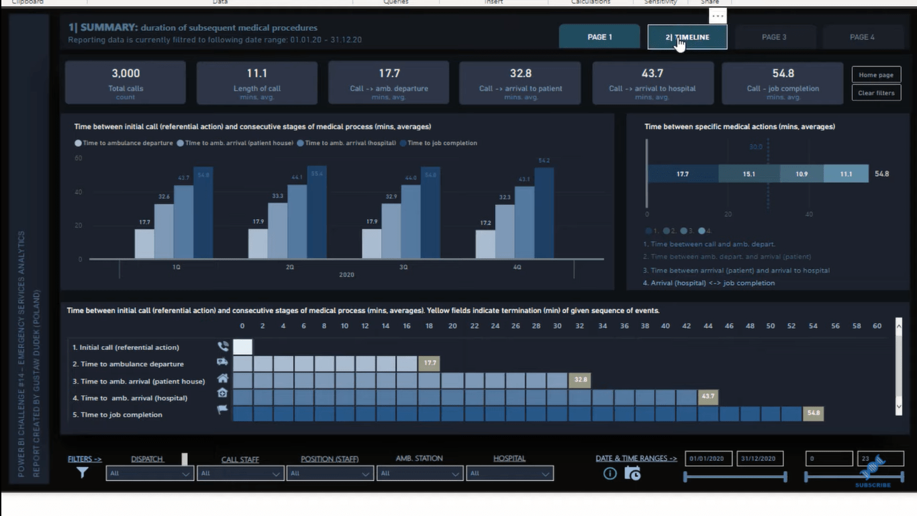Click the ambulance icon in the timeline
Screen dimensions: 917x516
click(223, 362)
